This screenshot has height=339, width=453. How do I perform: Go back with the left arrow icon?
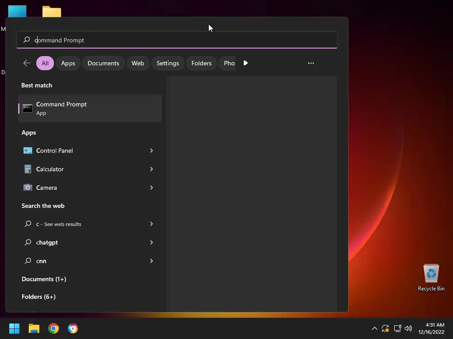[27, 63]
